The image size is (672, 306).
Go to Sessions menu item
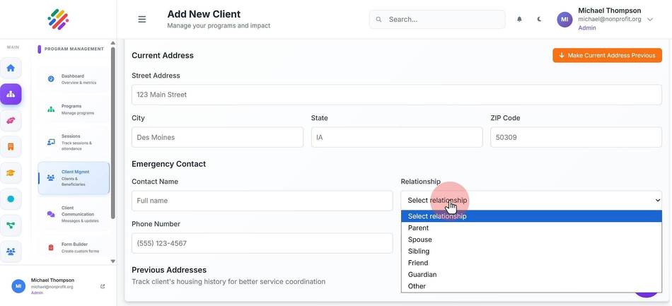(x=74, y=142)
